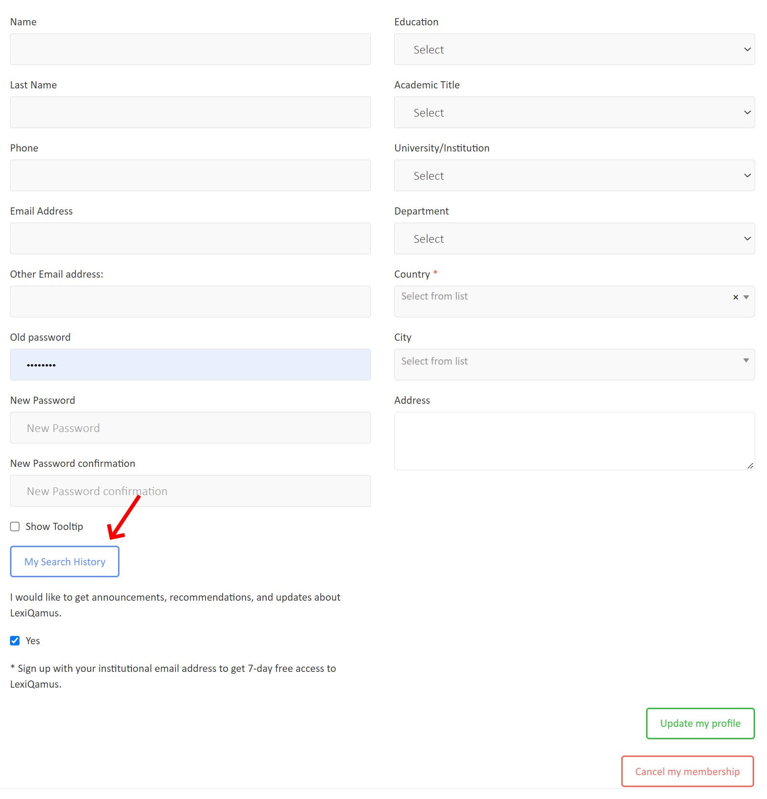Click the Update my profile button
This screenshot has height=799, width=767.
700,723
